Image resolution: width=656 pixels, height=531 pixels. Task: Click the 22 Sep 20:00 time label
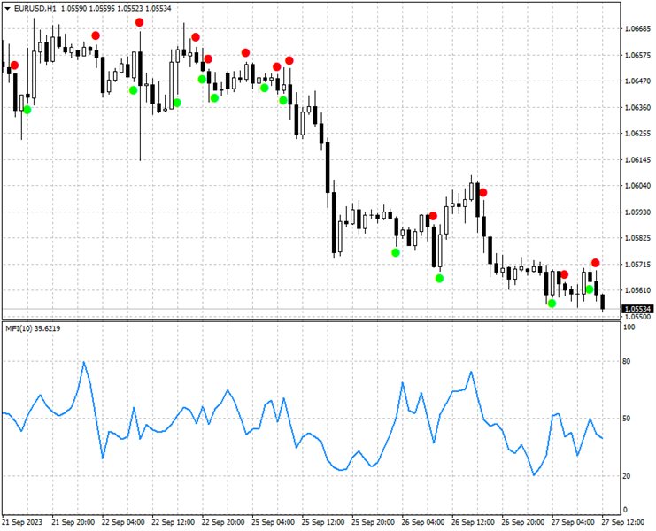click(x=223, y=523)
